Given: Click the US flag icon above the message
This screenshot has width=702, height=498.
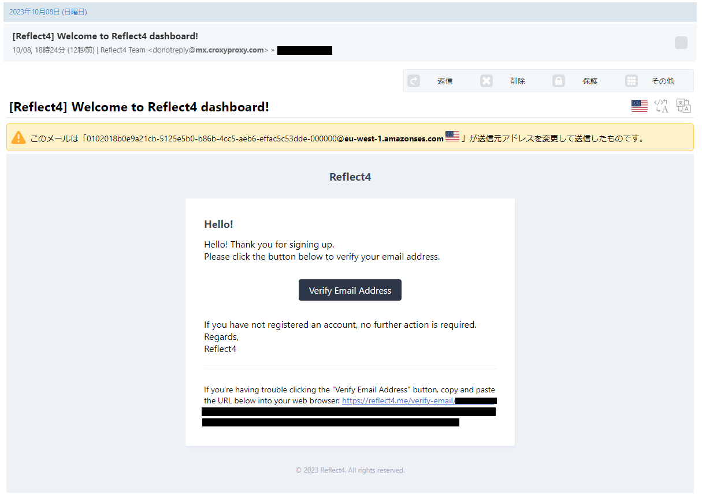Looking at the screenshot, I should (x=639, y=106).
